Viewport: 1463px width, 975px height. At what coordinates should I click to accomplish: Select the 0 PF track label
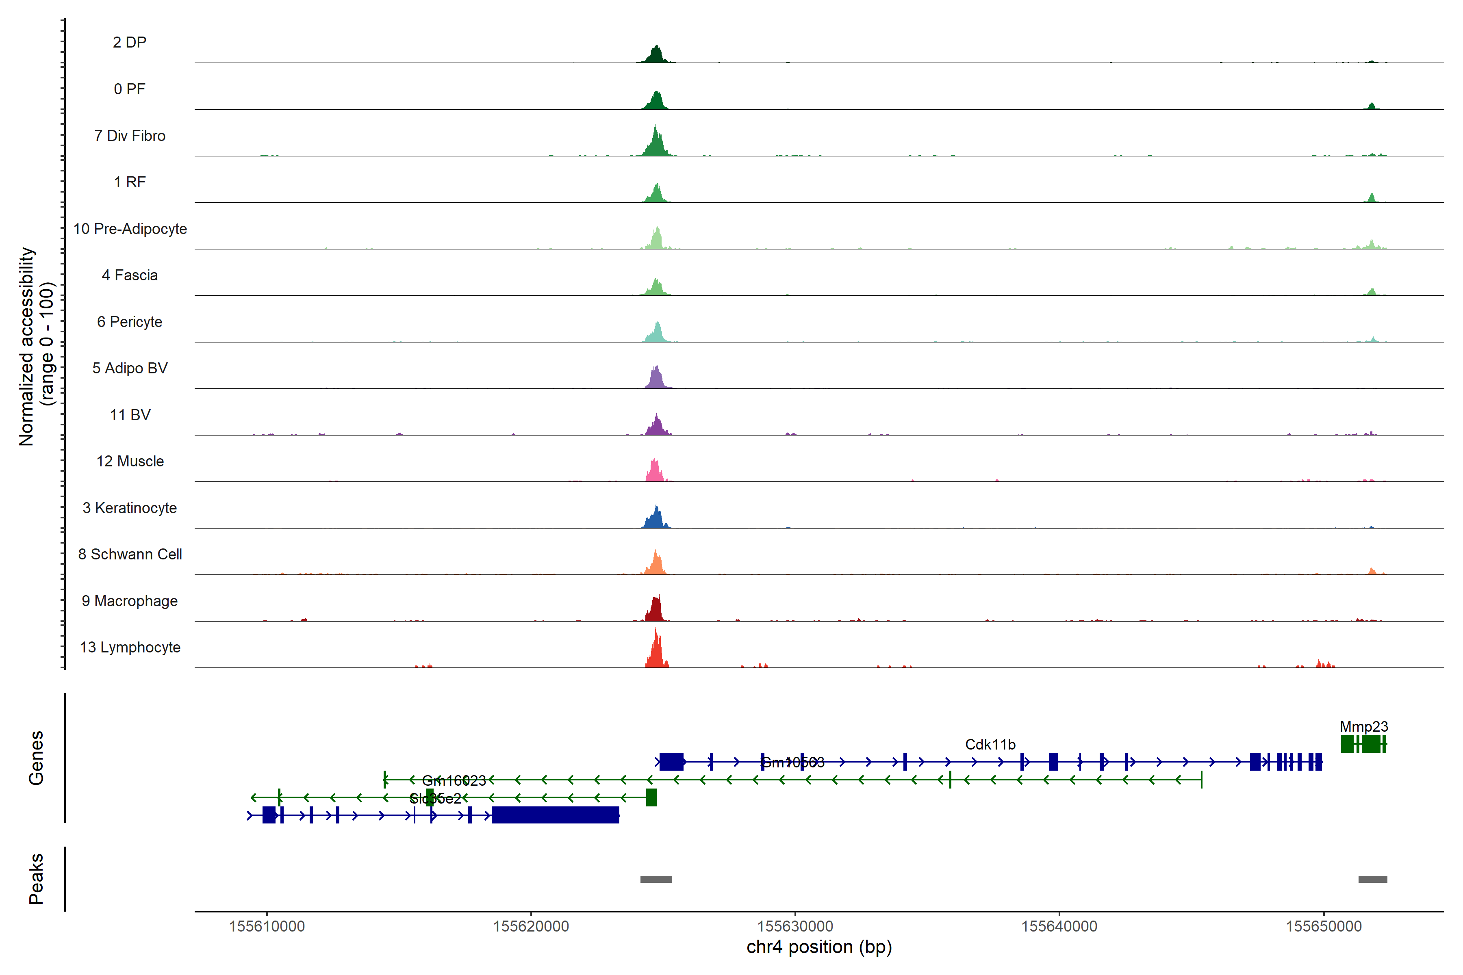coord(129,89)
